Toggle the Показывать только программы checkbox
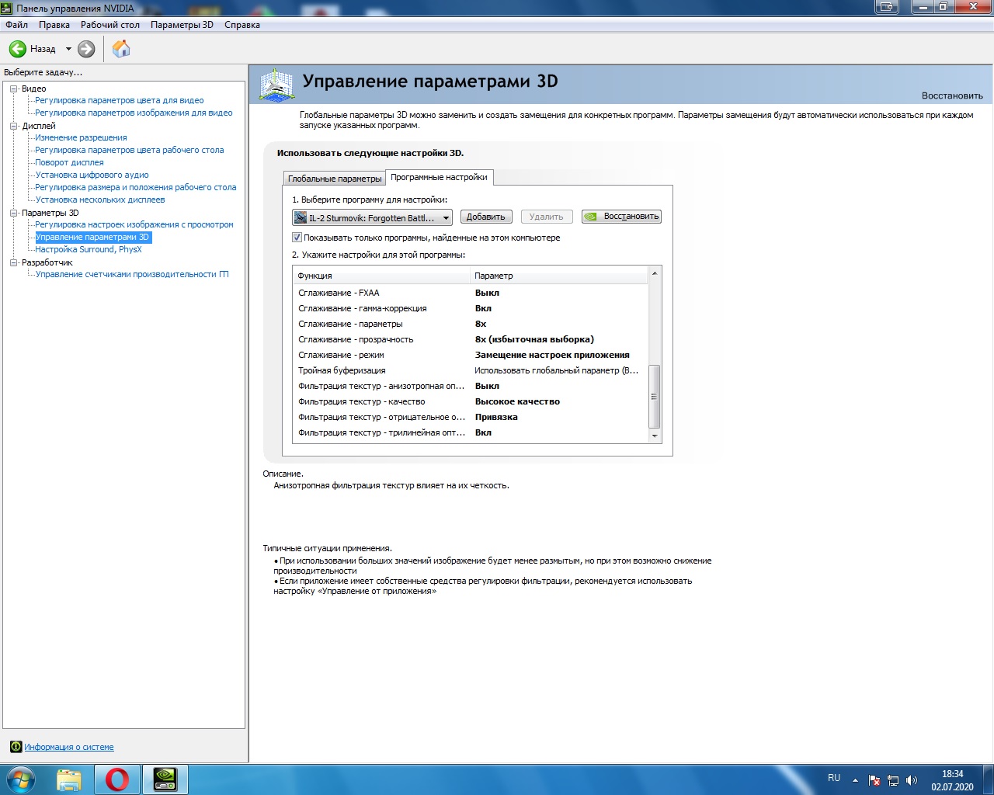Image resolution: width=994 pixels, height=795 pixels. coord(297,238)
